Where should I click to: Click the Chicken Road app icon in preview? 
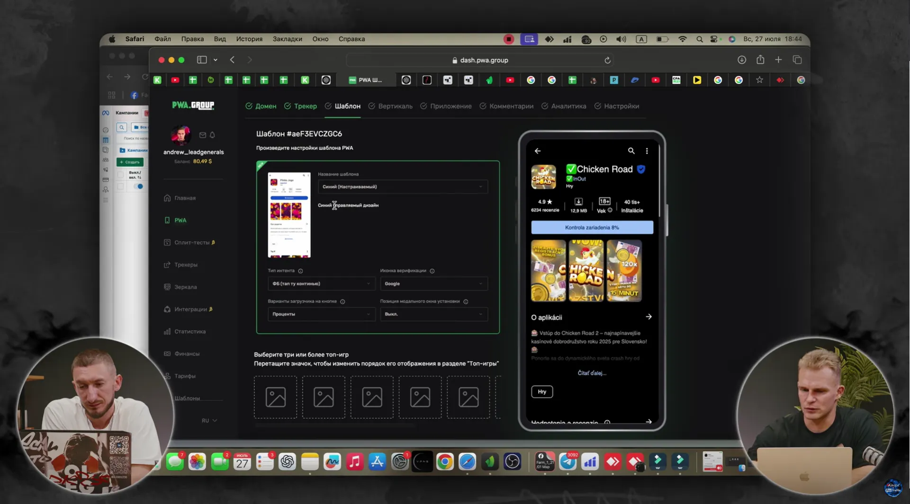click(x=543, y=177)
